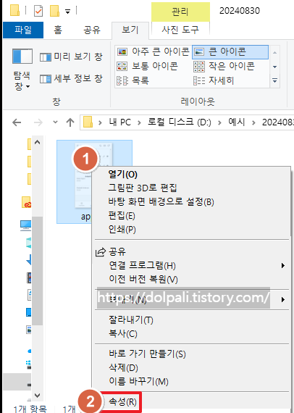The height and width of the screenshot is (413, 294).
Task: Choose 아주 큰 아이콘 layout
Action: [x=154, y=51]
